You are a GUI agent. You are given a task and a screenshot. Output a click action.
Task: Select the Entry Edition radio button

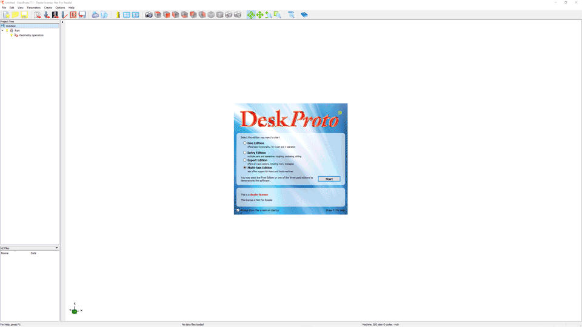pyautogui.click(x=245, y=153)
